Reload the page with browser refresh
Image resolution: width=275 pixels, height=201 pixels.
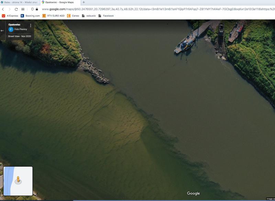tap(16, 9)
